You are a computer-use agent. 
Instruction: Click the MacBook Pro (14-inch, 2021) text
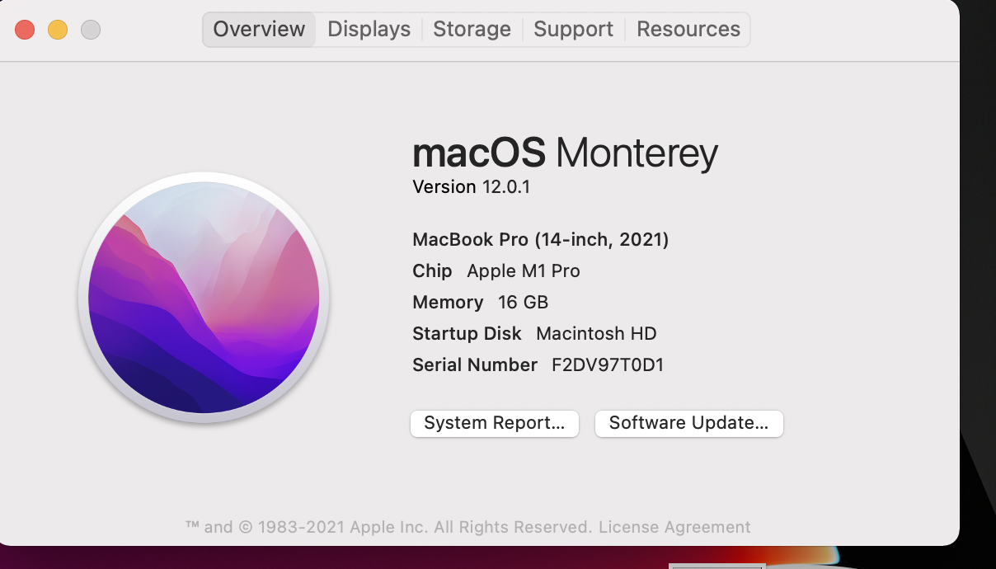[541, 240]
